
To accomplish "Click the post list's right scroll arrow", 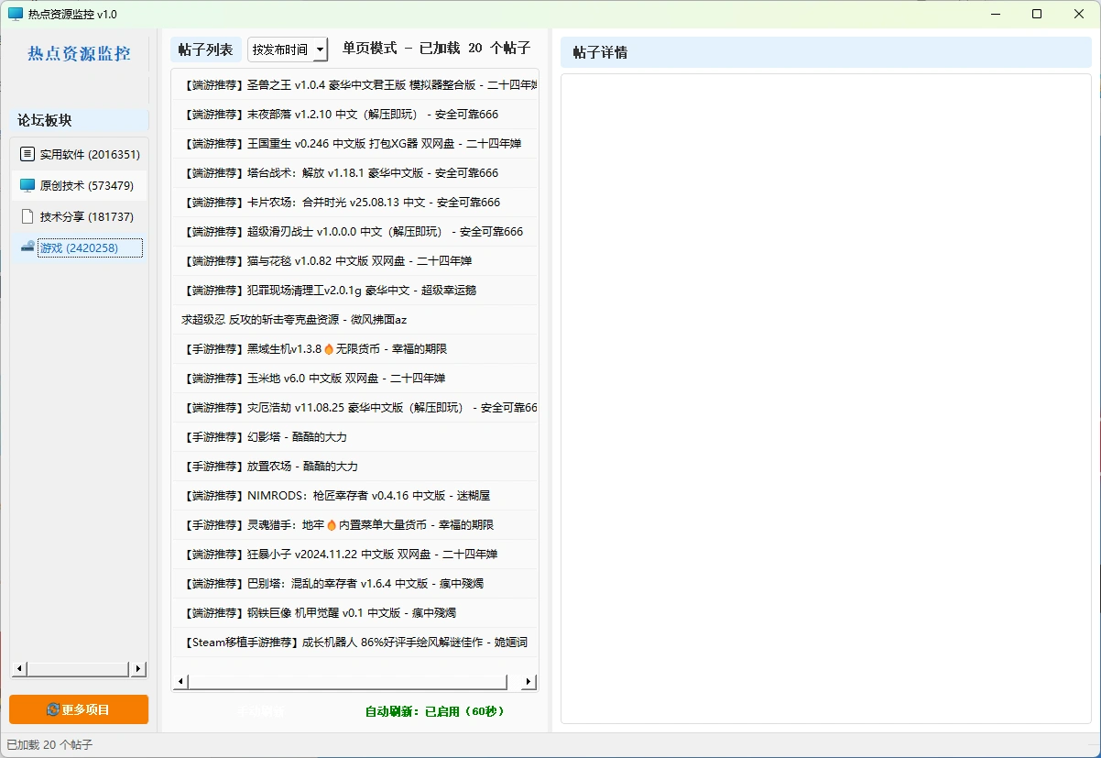I will click(528, 682).
